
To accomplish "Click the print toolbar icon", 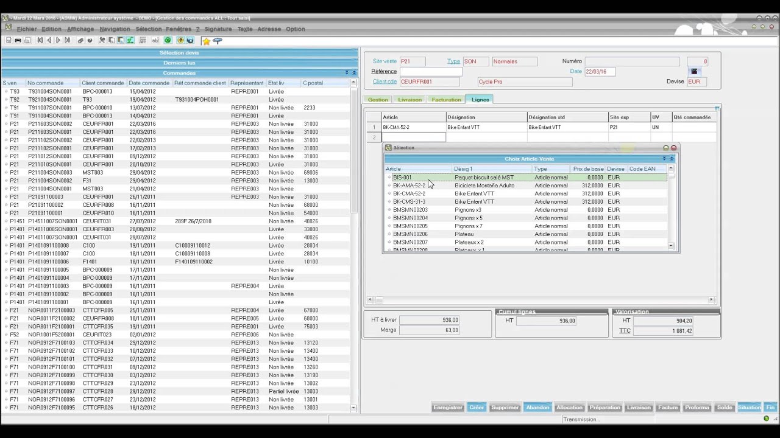I will (x=18, y=40).
